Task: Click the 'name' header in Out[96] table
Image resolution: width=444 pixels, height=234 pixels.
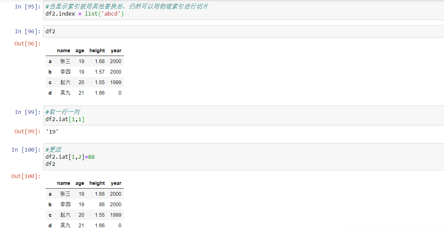Action: 64,51
